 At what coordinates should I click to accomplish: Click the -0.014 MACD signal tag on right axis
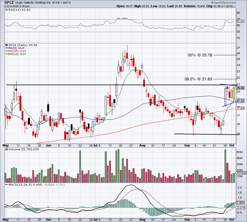240,207
